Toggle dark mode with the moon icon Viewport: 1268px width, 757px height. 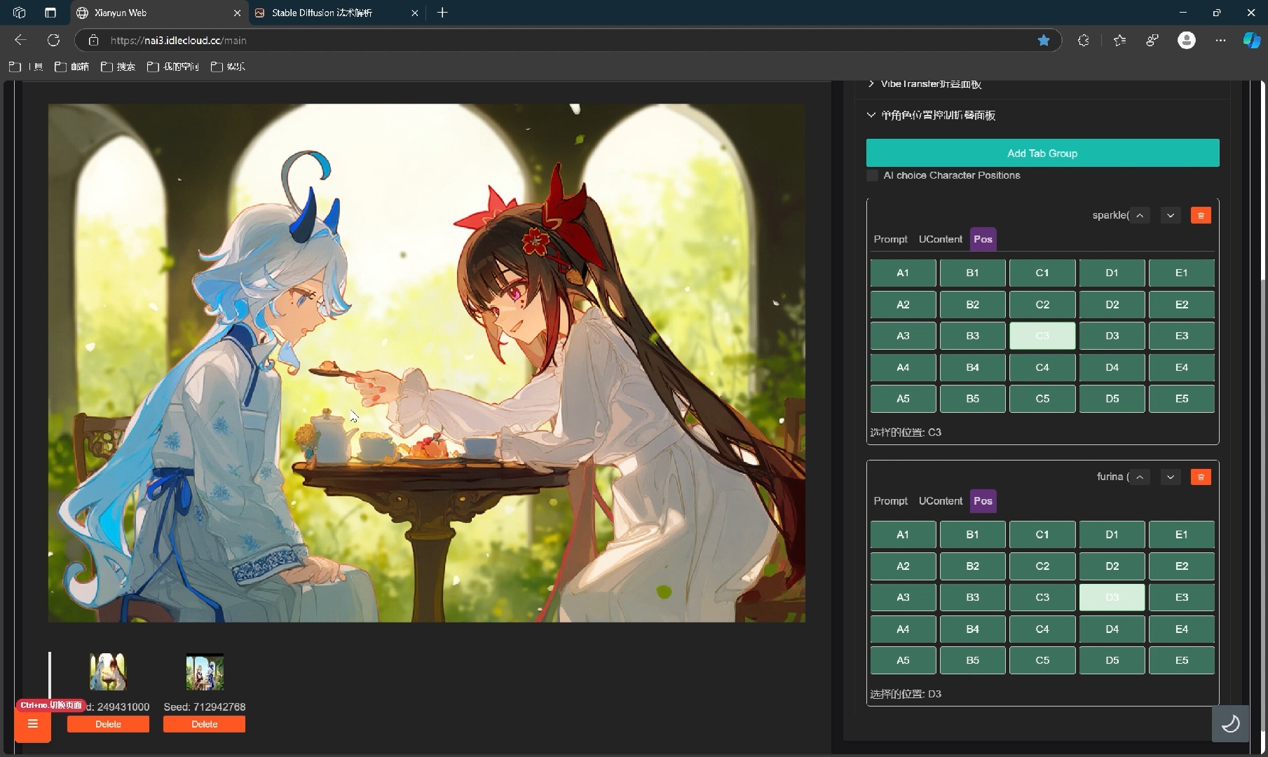pos(1230,723)
